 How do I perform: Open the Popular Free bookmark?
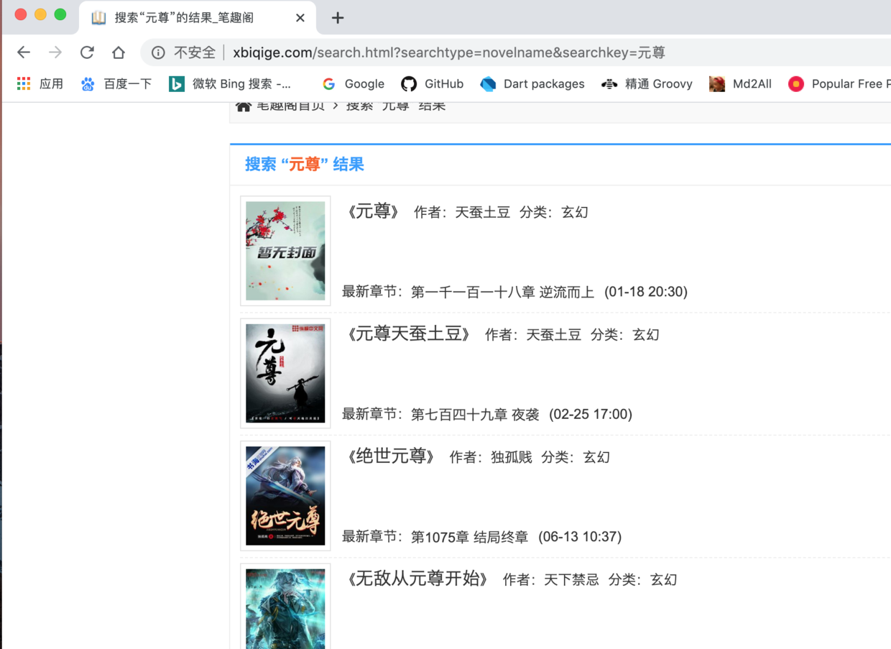(839, 84)
